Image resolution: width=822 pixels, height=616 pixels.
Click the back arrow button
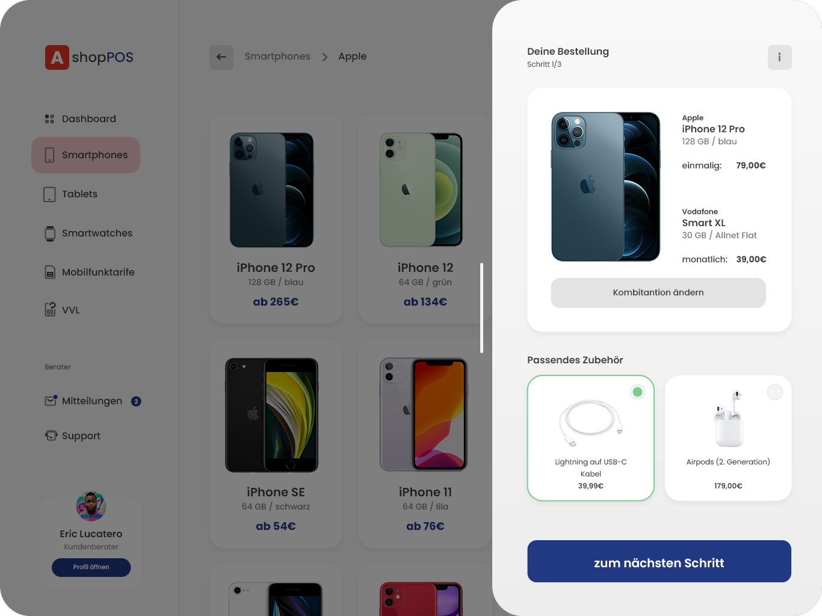pos(221,57)
